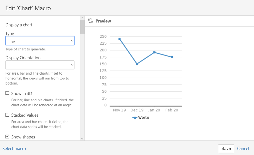Click the Nov 19 data point marker
Image resolution: width=254 pixels, height=155 pixels.
(119, 39)
